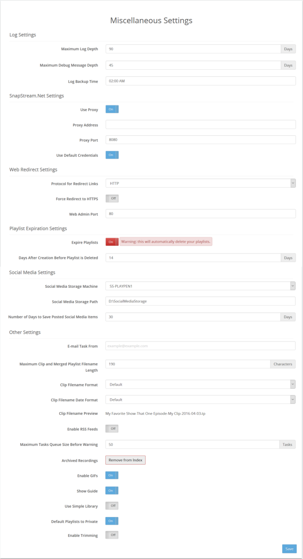Focus the Proxy Address input field
This screenshot has height=559, width=303.
click(x=200, y=125)
